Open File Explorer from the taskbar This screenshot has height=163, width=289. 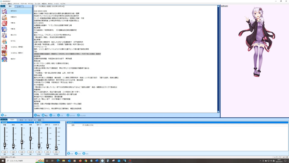pos(64,161)
